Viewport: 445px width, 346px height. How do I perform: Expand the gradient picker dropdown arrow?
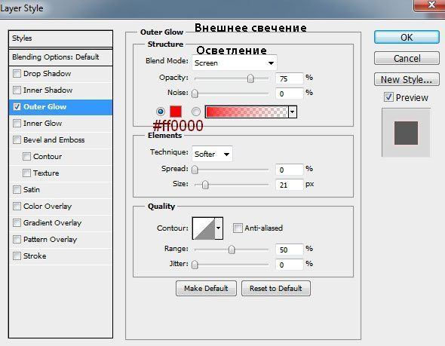coord(293,112)
